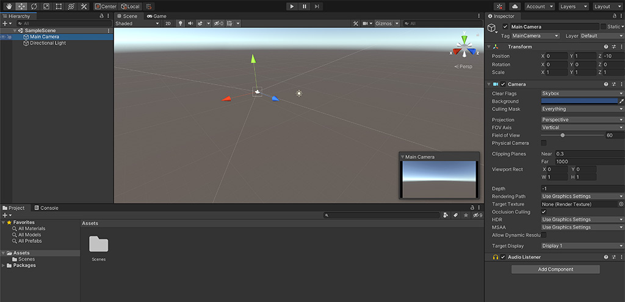Screen dimensions: 625x302
Task: Switch to the Game tab
Action: (156, 16)
